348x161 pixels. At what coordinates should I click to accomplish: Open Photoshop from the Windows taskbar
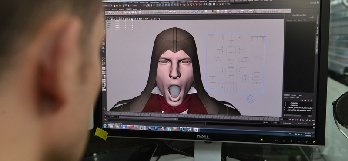[156, 128]
